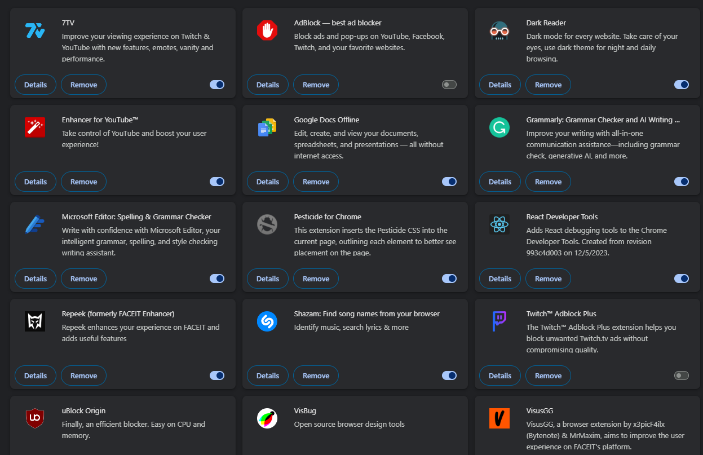This screenshot has width=703, height=455.
Task: Click the uBlock Origin shield icon
Action: click(x=35, y=418)
